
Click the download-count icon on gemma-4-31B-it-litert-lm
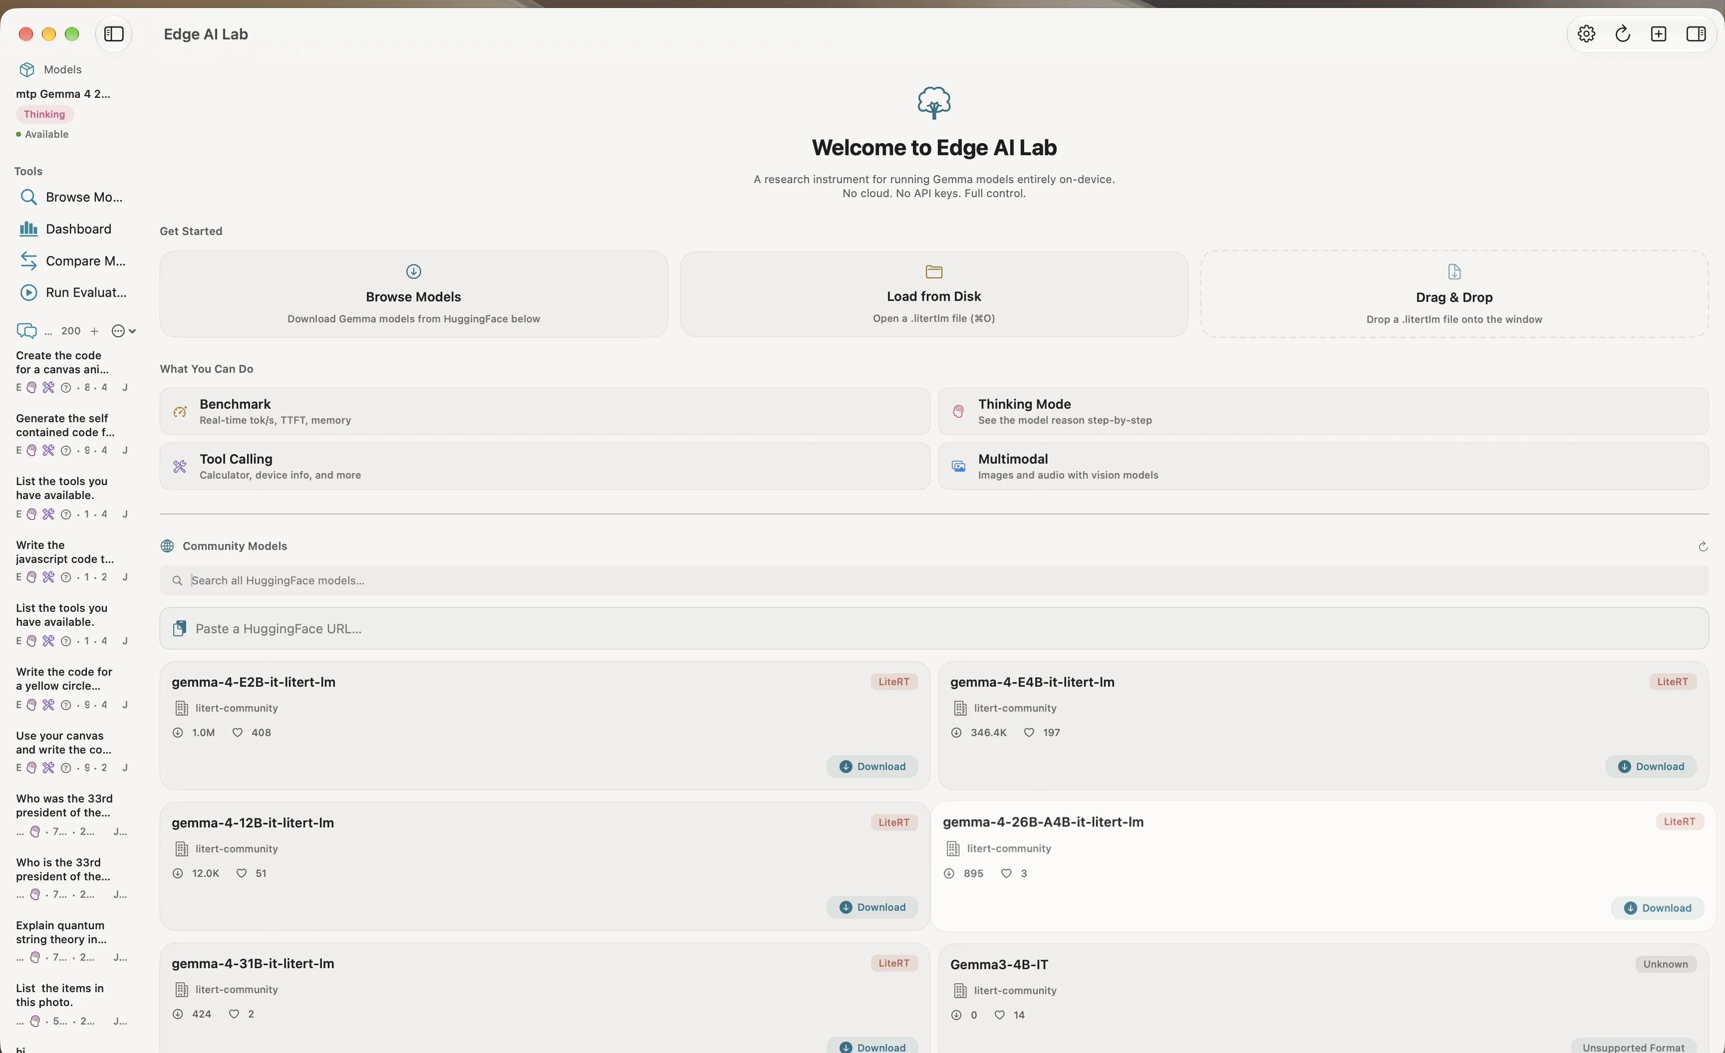click(x=178, y=1014)
